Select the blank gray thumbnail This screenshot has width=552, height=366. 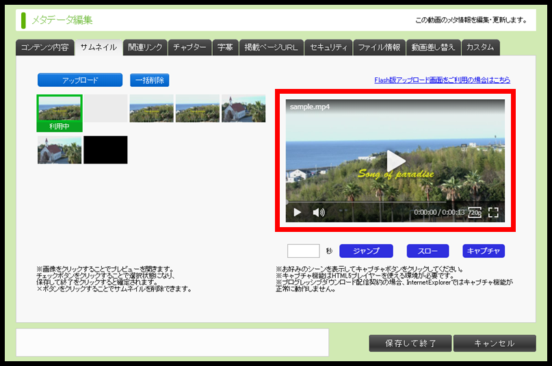pos(106,108)
